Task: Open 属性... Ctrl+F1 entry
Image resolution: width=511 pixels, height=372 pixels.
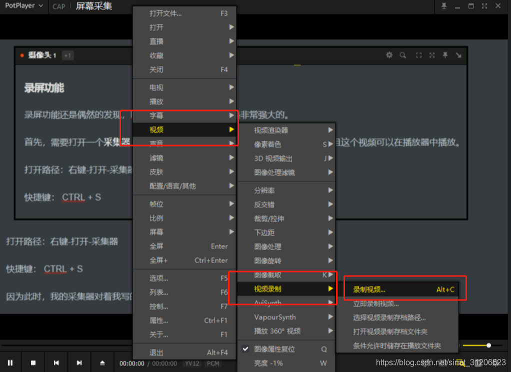Action: point(184,320)
